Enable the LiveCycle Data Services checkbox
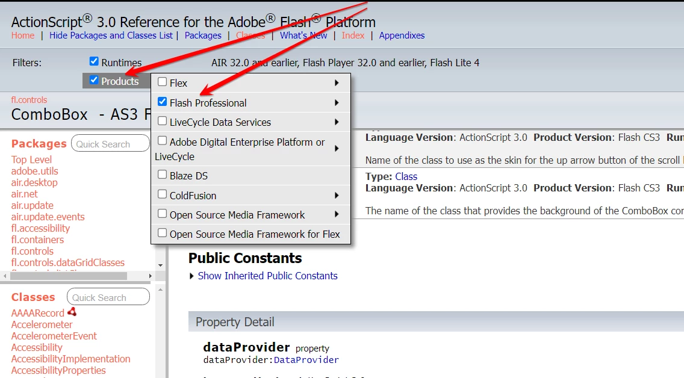684x378 pixels. point(163,121)
